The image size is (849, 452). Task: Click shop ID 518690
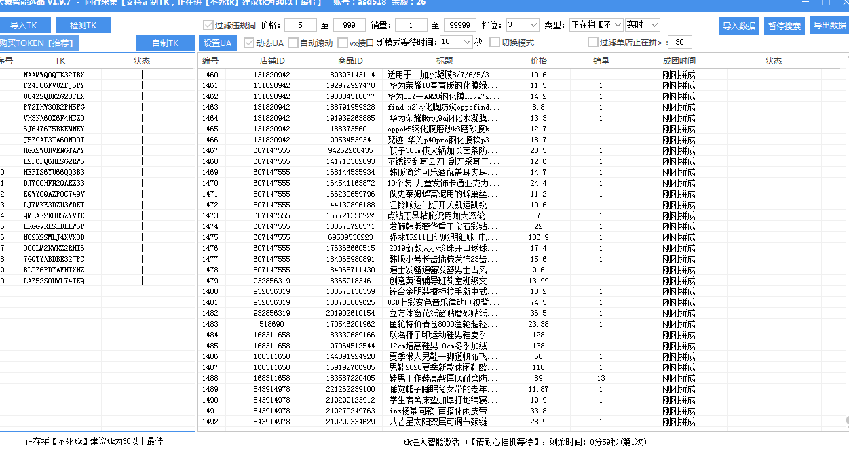coord(271,324)
